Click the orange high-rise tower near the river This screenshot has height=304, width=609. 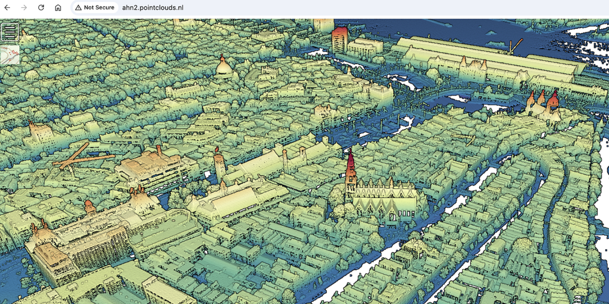click(339, 39)
